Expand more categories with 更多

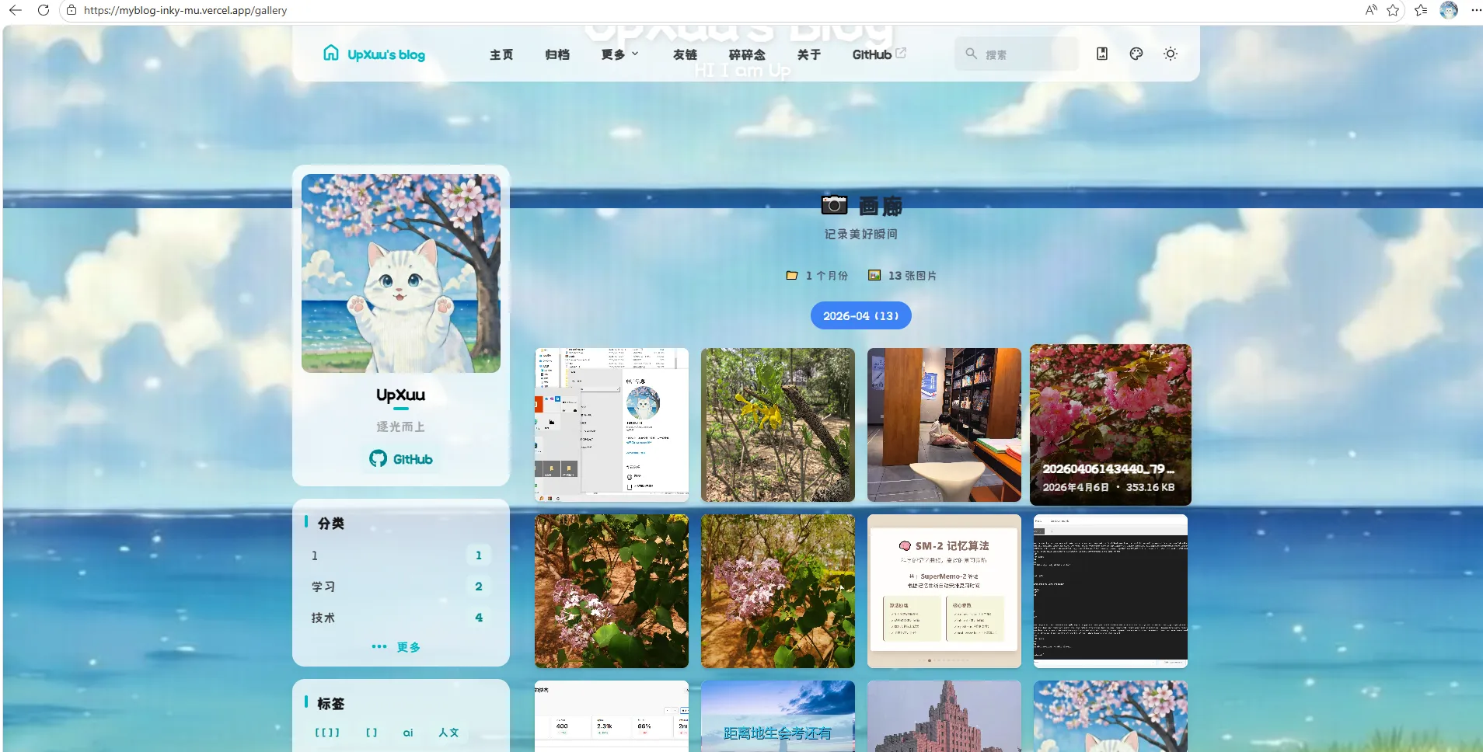(x=397, y=647)
